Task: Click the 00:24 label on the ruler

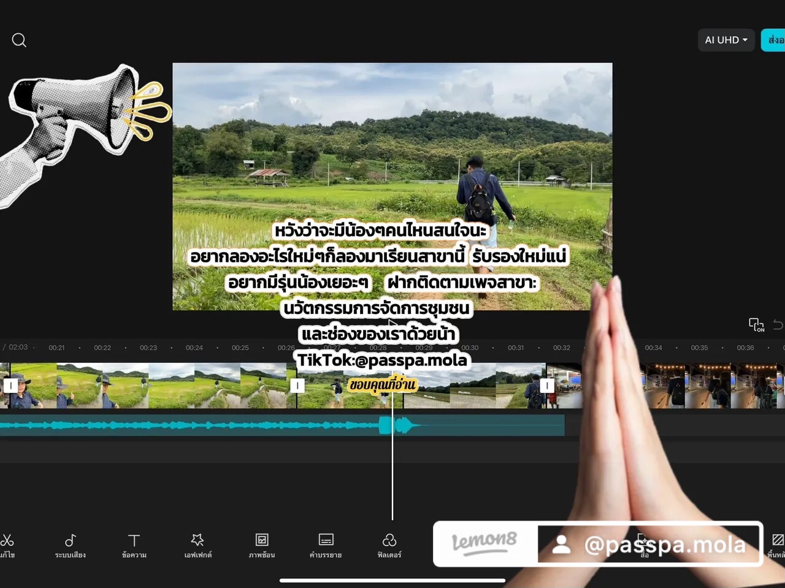Action: point(194,348)
